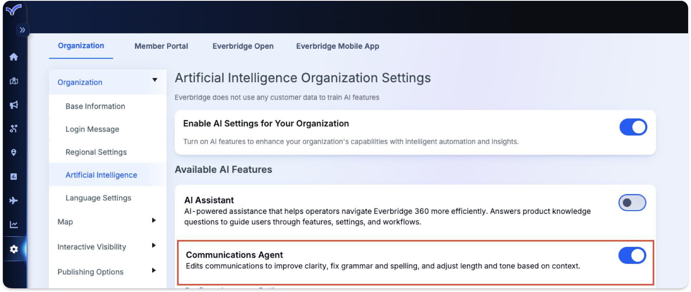Expand the sidebar with double-chevron icon

pyautogui.click(x=22, y=30)
